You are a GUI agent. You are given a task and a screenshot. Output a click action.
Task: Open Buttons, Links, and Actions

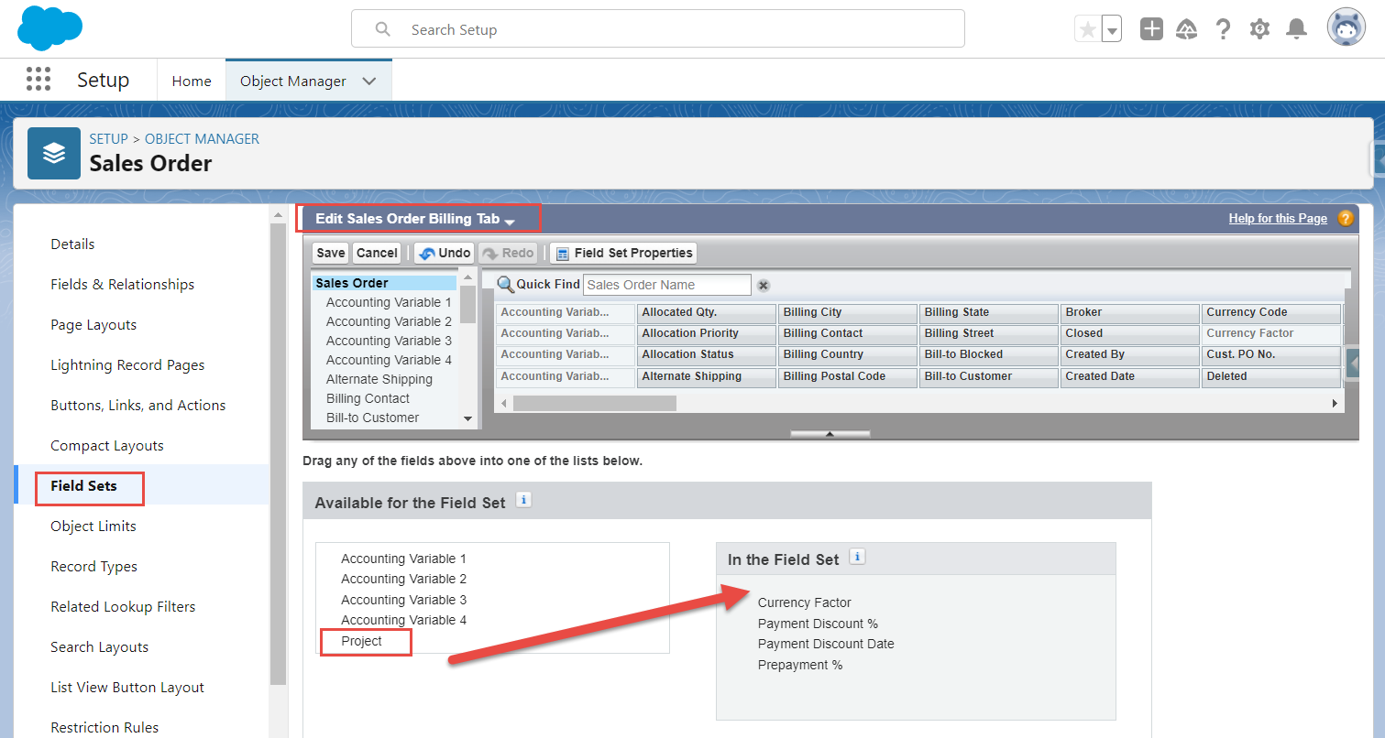coord(138,405)
